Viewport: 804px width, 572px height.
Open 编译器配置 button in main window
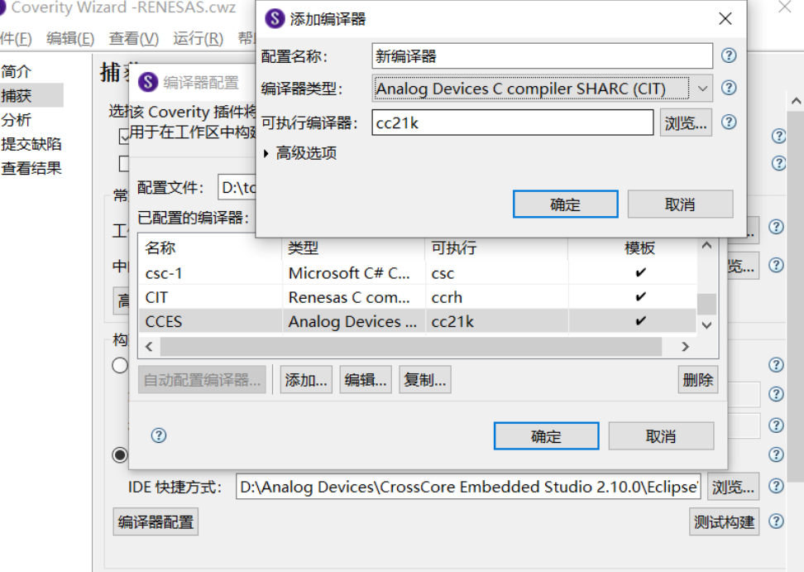point(156,522)
